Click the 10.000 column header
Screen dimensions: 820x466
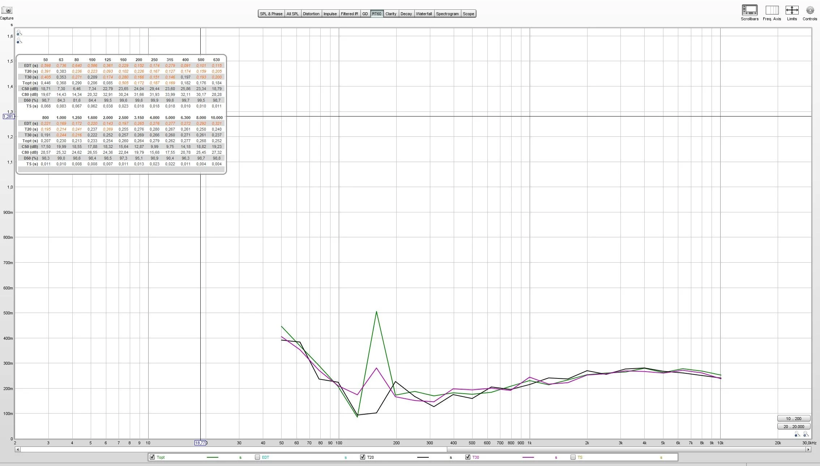pyautogui.click(x=217, y=118)
